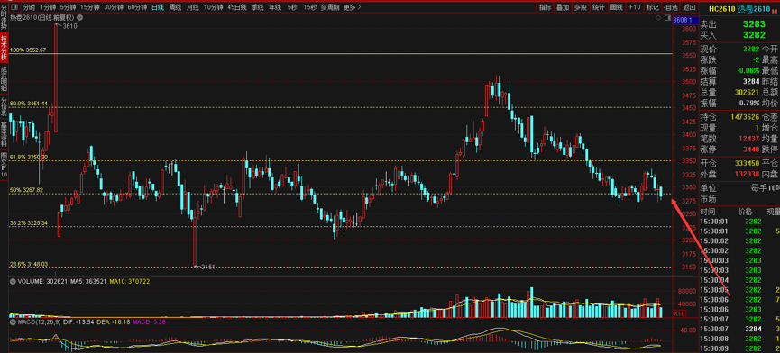Click the 多股 multi-stock button
This screenshot has height=353, width=780.
[x=581, y=7]
